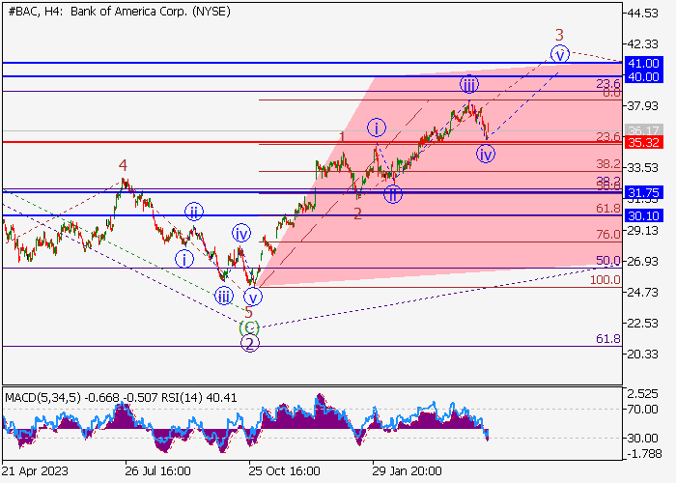Select the circled ii label just under the 30.10 line
This screenshot has width=676, height=483.
(194, 212)
